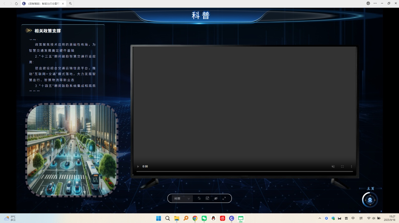Enter video fullscreen mode
This screenshot has height=223, width=399.
pyautogui.click(x=342, y=167)
